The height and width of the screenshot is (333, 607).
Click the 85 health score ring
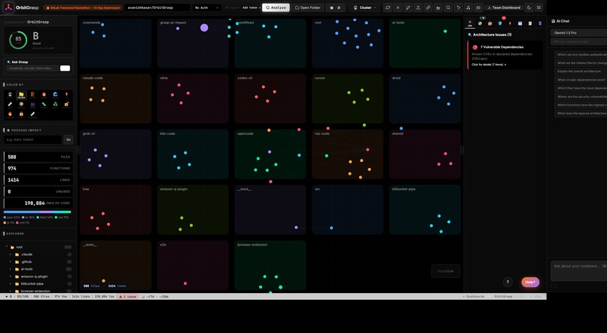18,39
